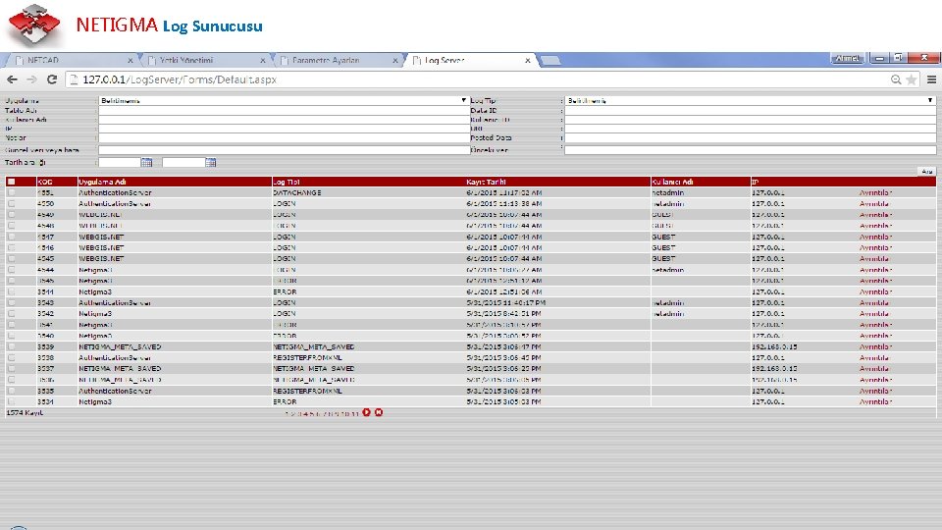Screen dimensions: 942x530
Task: Bookmark this page with the star icon
Action: [x=912, y=79]
